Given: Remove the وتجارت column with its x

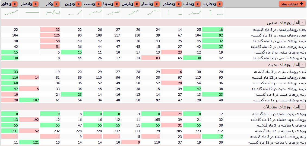Looking at the screenshot, I should tap(220, 4).
